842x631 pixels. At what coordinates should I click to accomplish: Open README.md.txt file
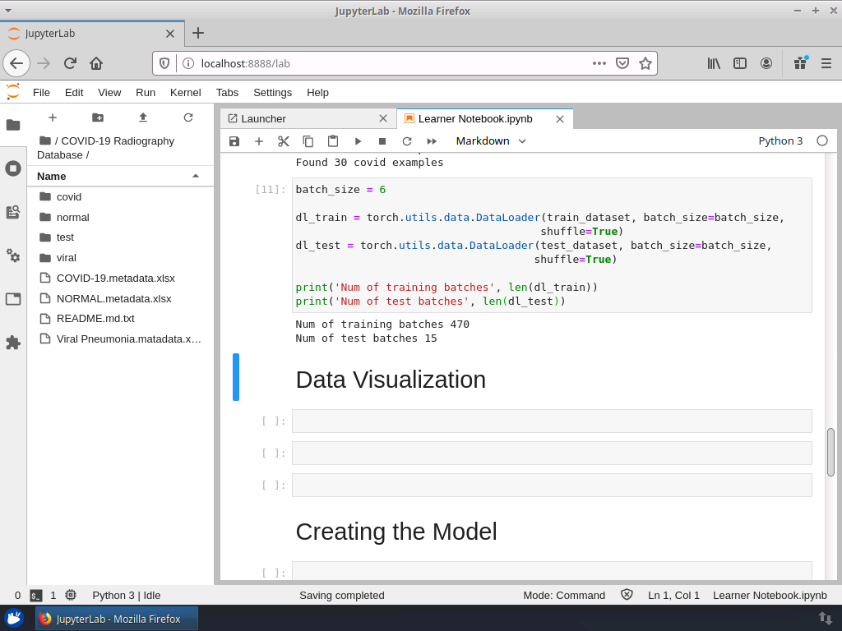click(x=95, y=319)
